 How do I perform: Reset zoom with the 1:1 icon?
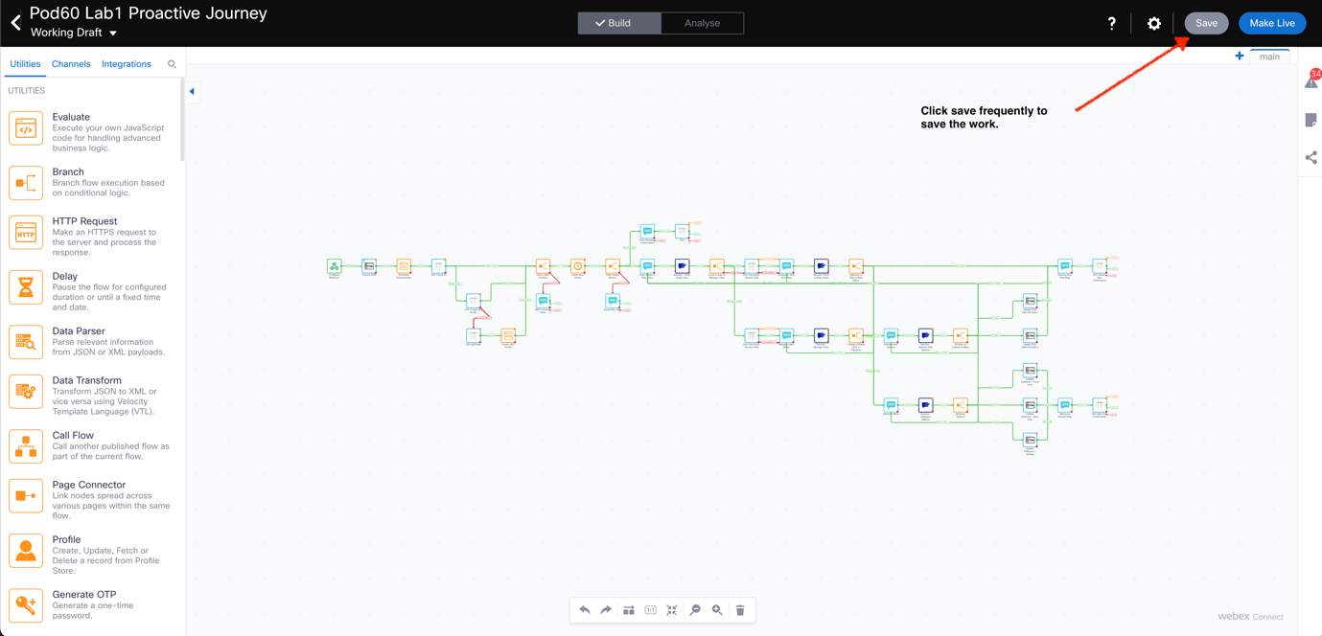coord(651,610)
